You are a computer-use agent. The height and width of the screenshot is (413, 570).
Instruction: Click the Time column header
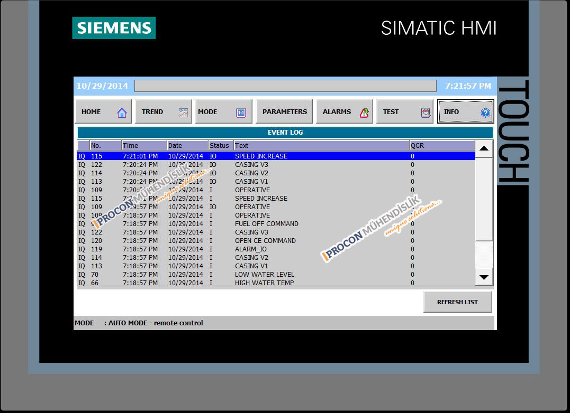(x=144, y=145)
